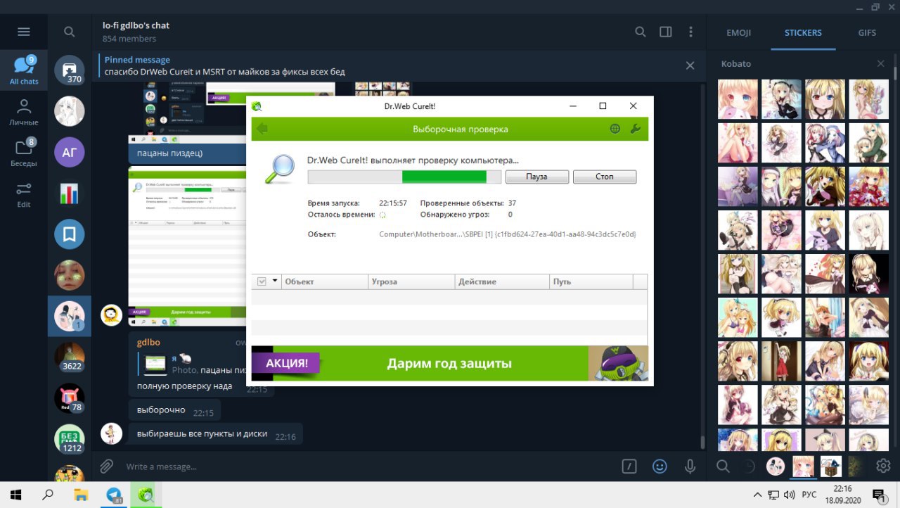Go back with Dr.Web green arrow
The height and width of the screenshot is (508, 900).
(x=262, y=129)
